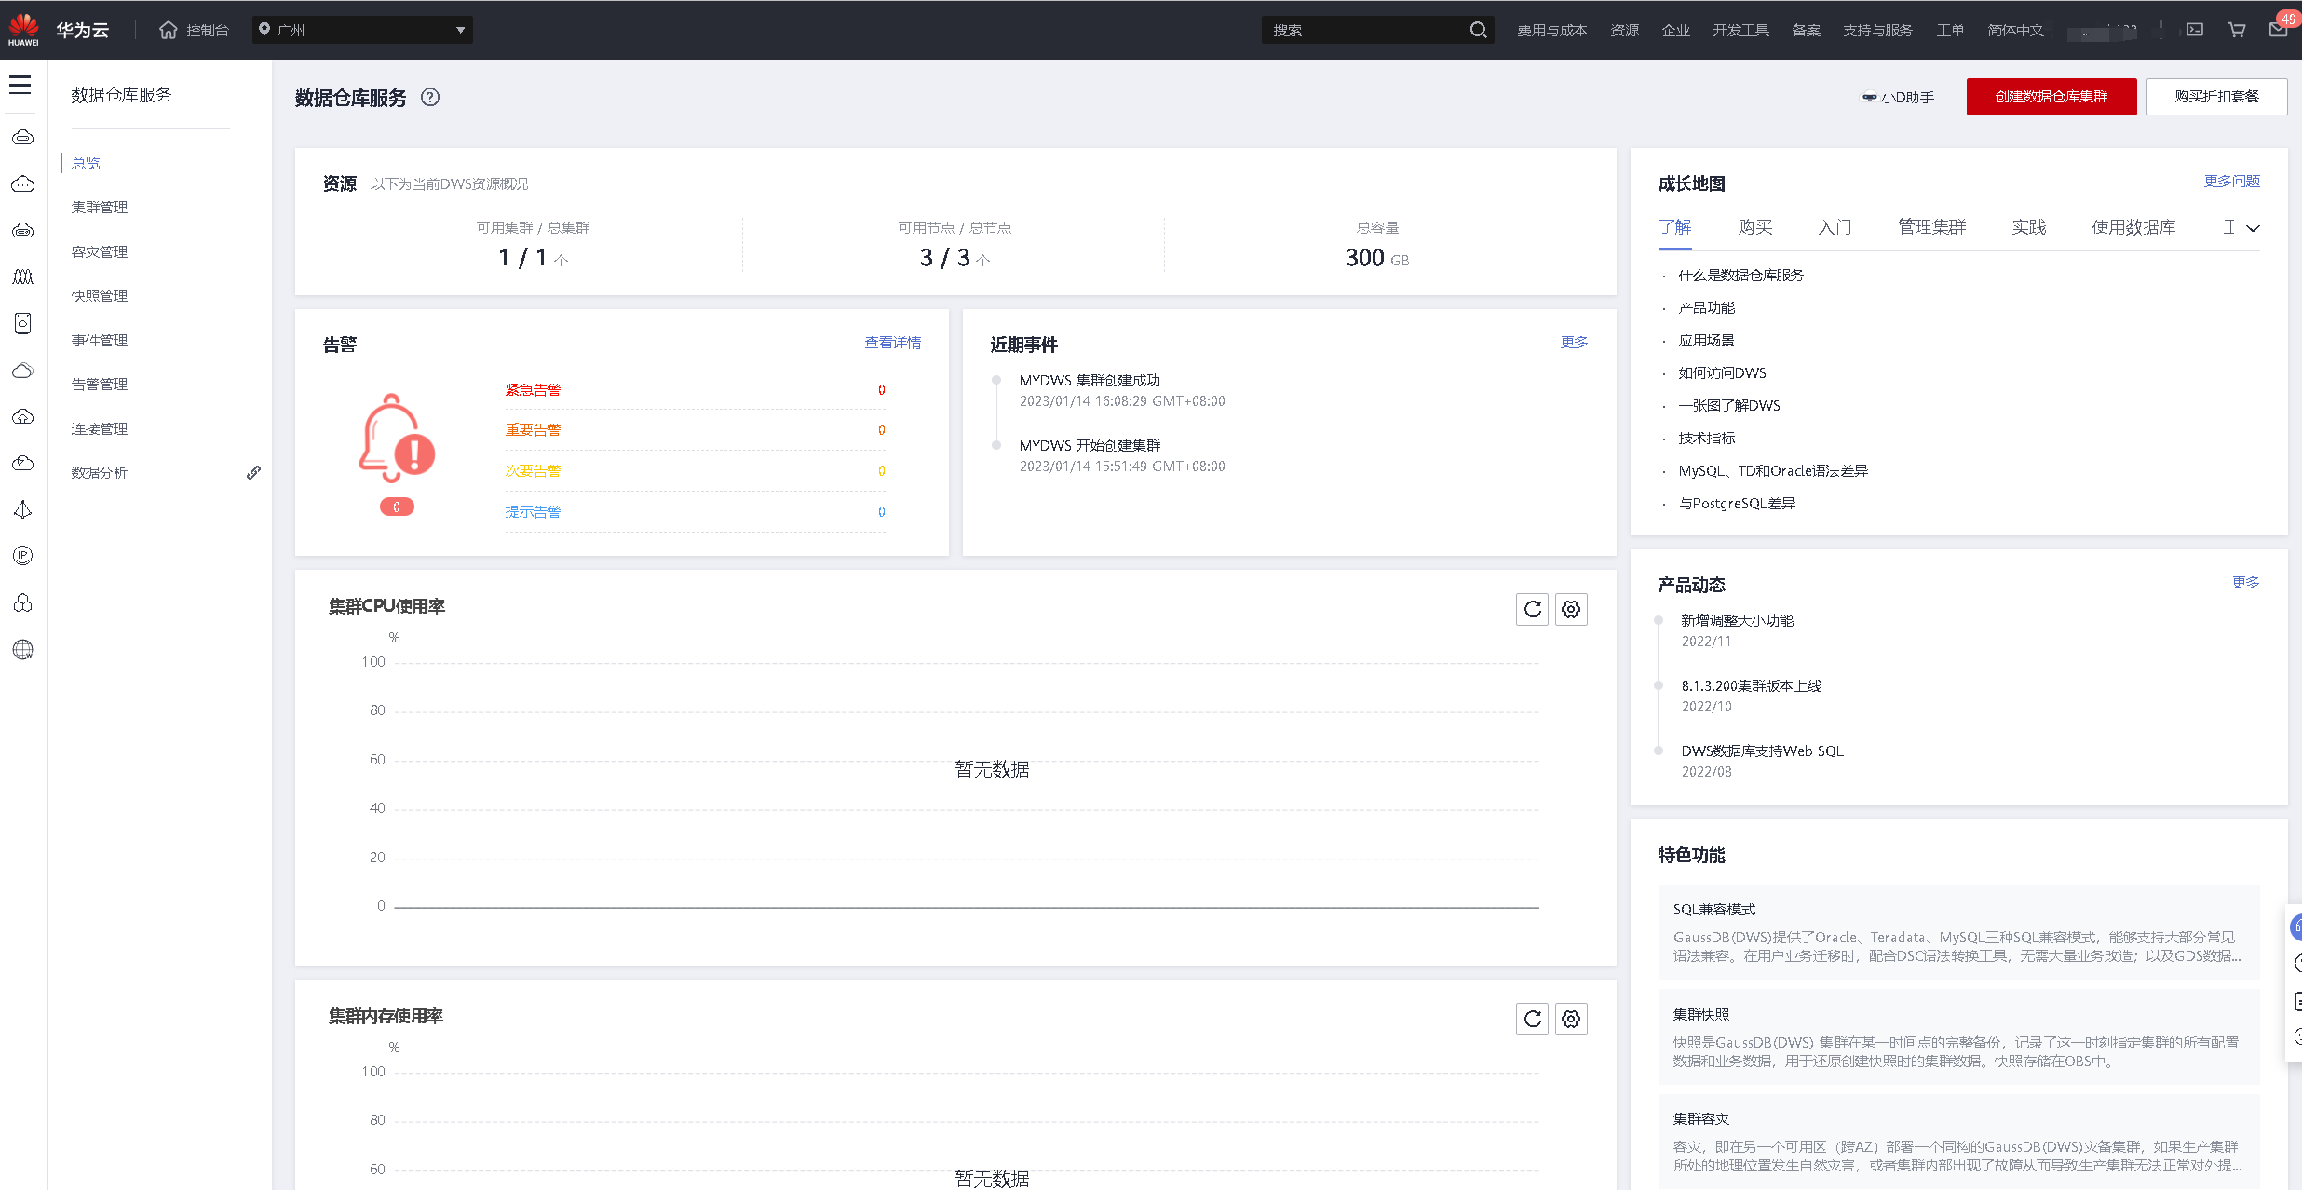
Task: Open the cloud shell terminal icon
Action: (x=2195, y=30)
